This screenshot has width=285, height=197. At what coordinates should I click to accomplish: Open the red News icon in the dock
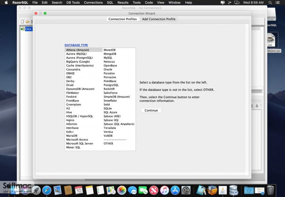coord(154,190)
